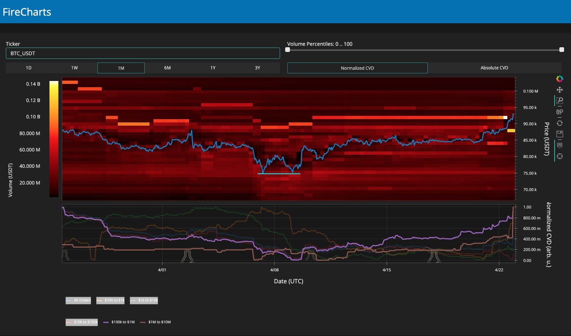The height and width of the screenshot is (336, 571).
Task: Select the Pan tool
Action: (559, 90)
